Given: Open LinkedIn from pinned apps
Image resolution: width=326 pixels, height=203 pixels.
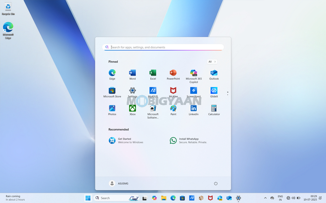Looking at the screenshot, I should 194,110.
